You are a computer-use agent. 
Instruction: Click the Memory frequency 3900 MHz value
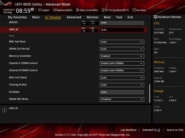[x=159, y=72]
